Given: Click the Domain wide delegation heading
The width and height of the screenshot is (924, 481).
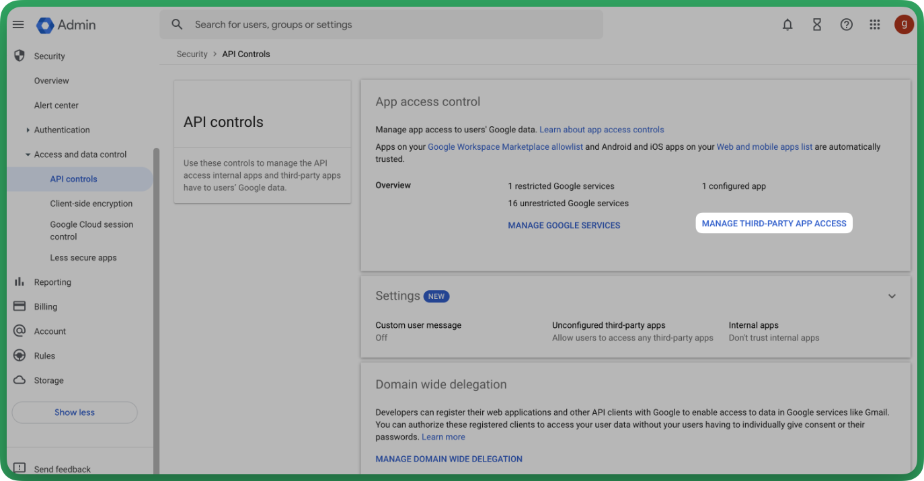Looking at the screenshot, I should pos(441,385).
